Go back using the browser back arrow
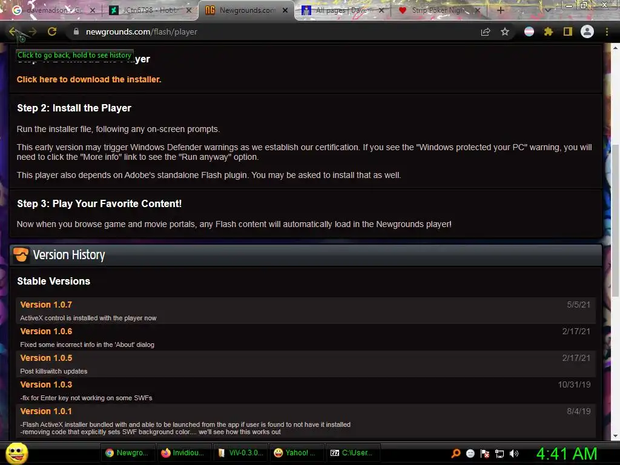The width and height of the screenshot is (620, 465). (x=13, y=31)
